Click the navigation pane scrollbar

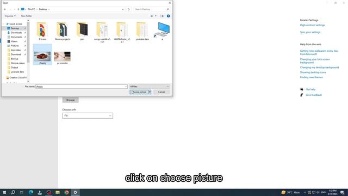[x=28, y=42]
